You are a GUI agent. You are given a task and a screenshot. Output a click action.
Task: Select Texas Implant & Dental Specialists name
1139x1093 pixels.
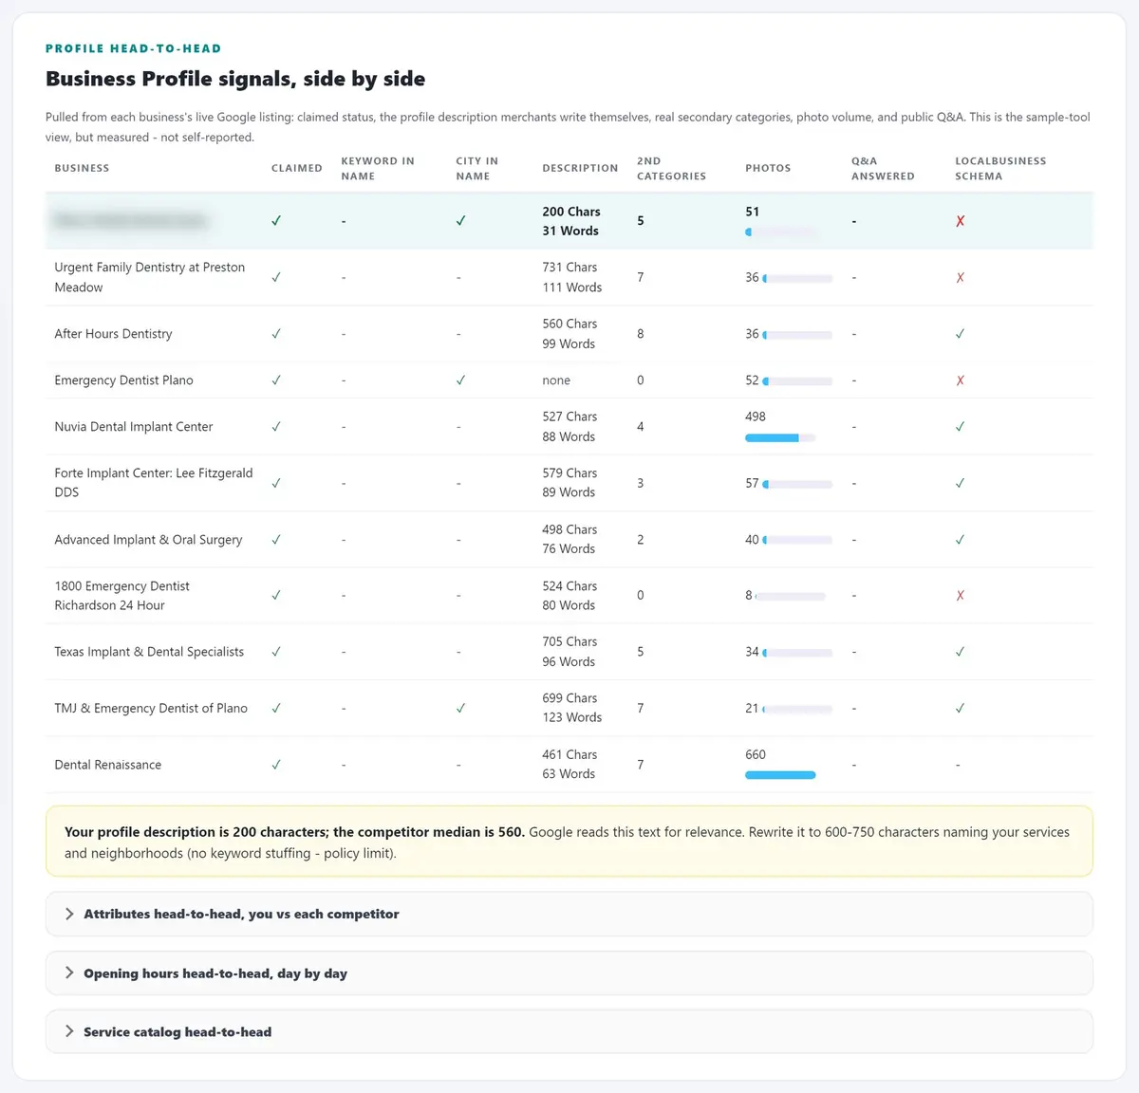click(149, 652)
